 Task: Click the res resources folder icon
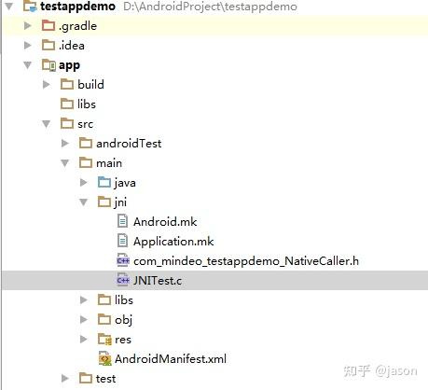point(104,339)
